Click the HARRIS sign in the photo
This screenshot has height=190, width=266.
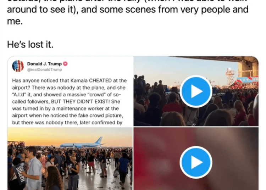pyautogui.click(x=20, y=174)
